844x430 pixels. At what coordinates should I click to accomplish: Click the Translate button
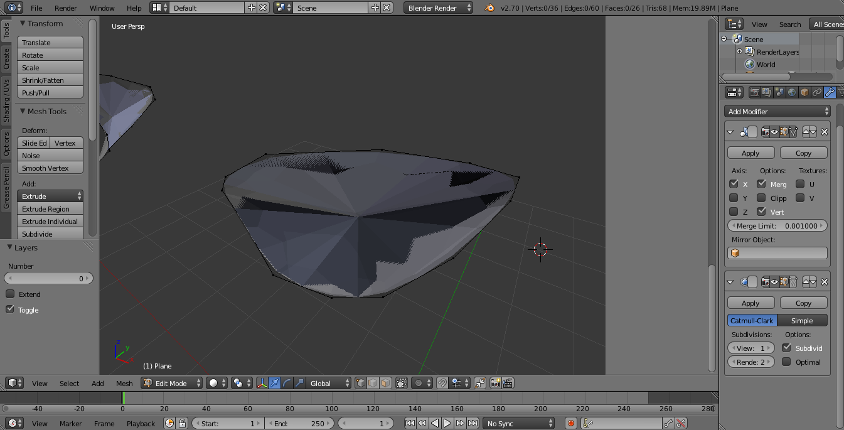[50, 42]
